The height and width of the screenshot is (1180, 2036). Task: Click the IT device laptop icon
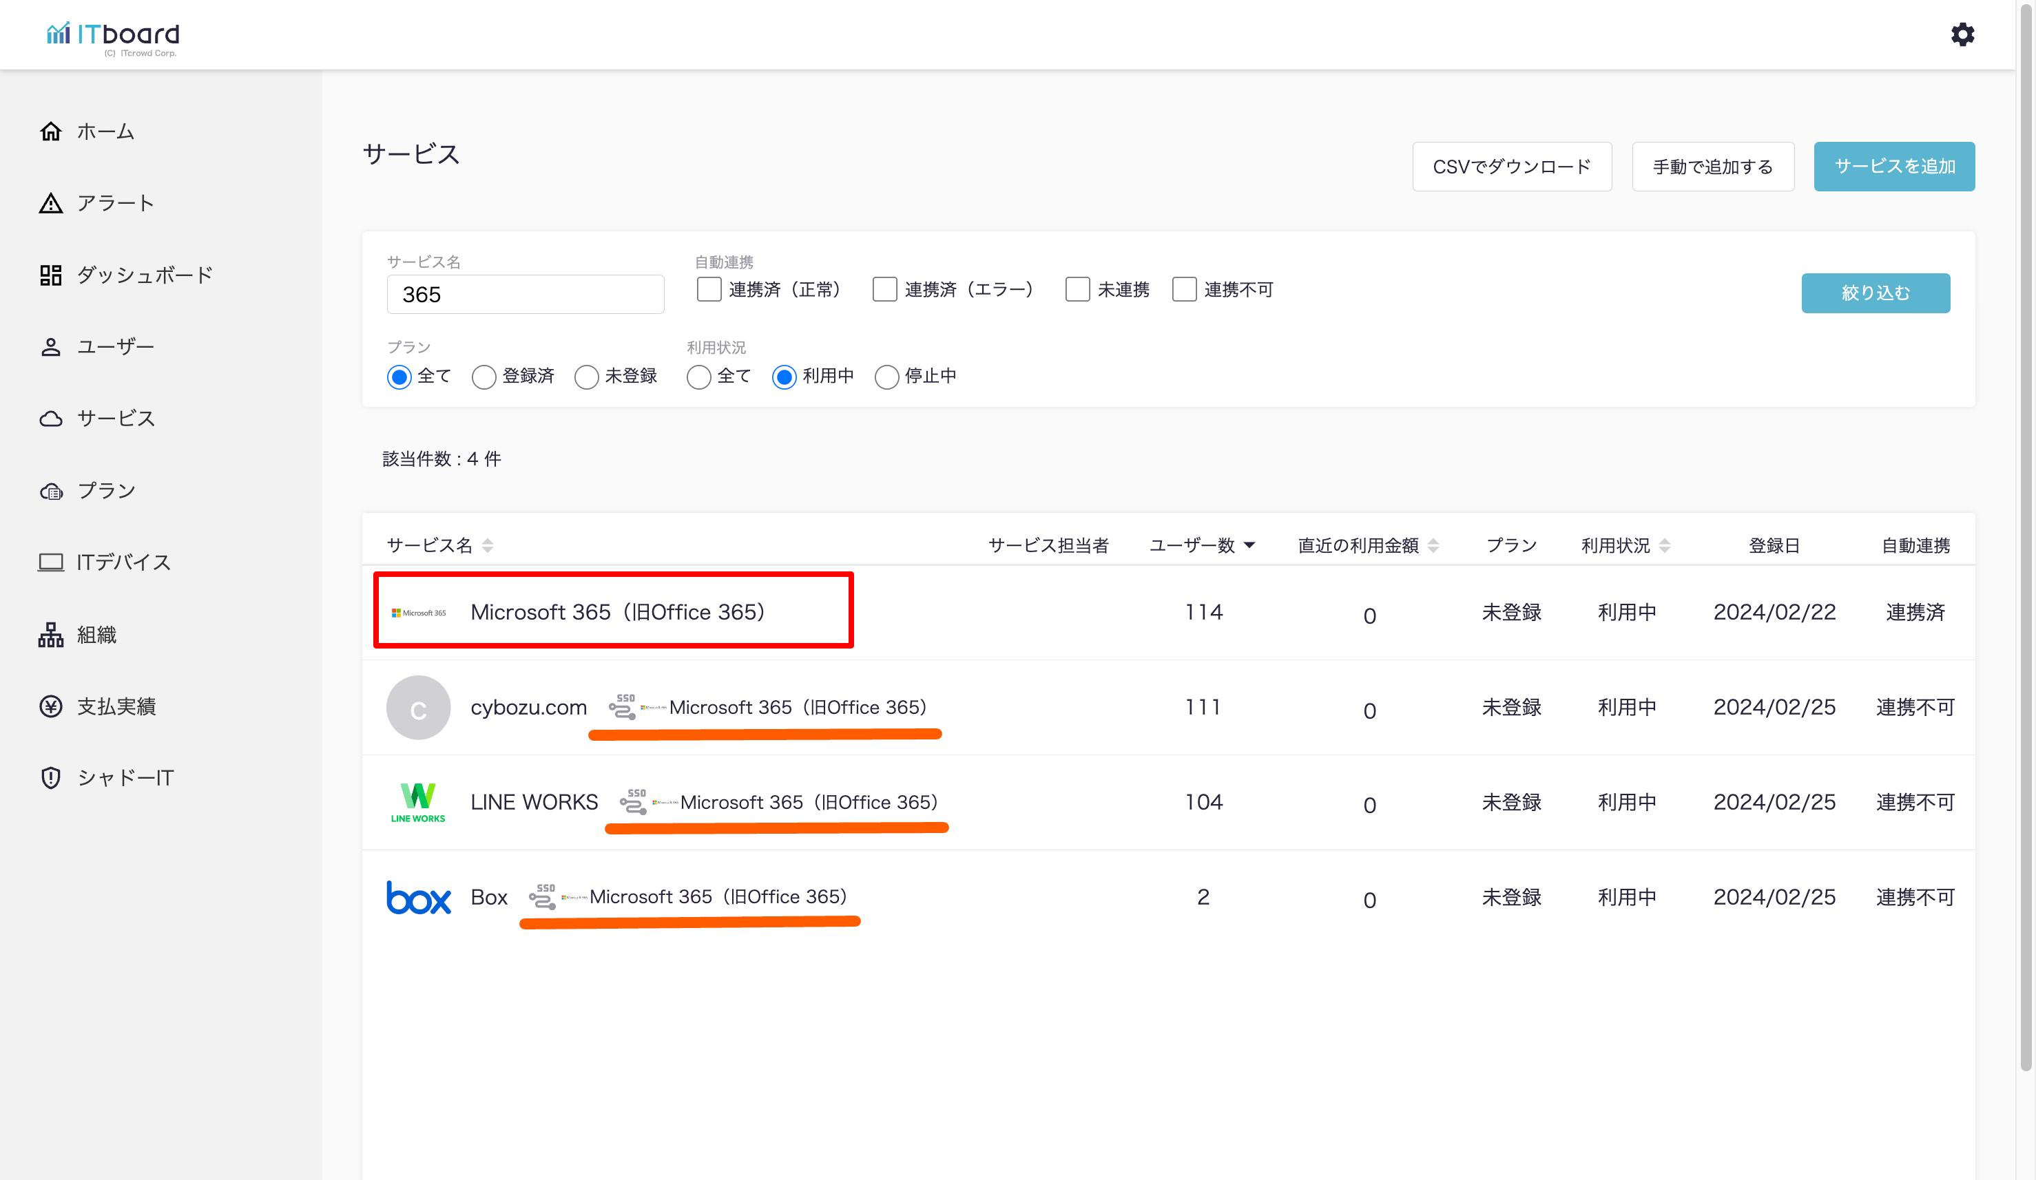pos(51,562)
